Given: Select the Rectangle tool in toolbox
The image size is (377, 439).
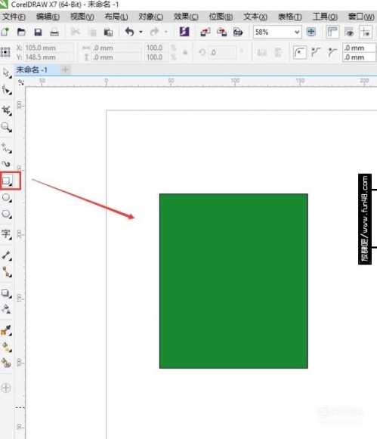Looking at the screenshot, I should 7,181.
